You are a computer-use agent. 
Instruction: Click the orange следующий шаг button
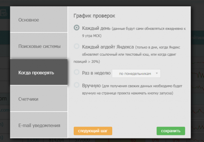pos(93,131)
